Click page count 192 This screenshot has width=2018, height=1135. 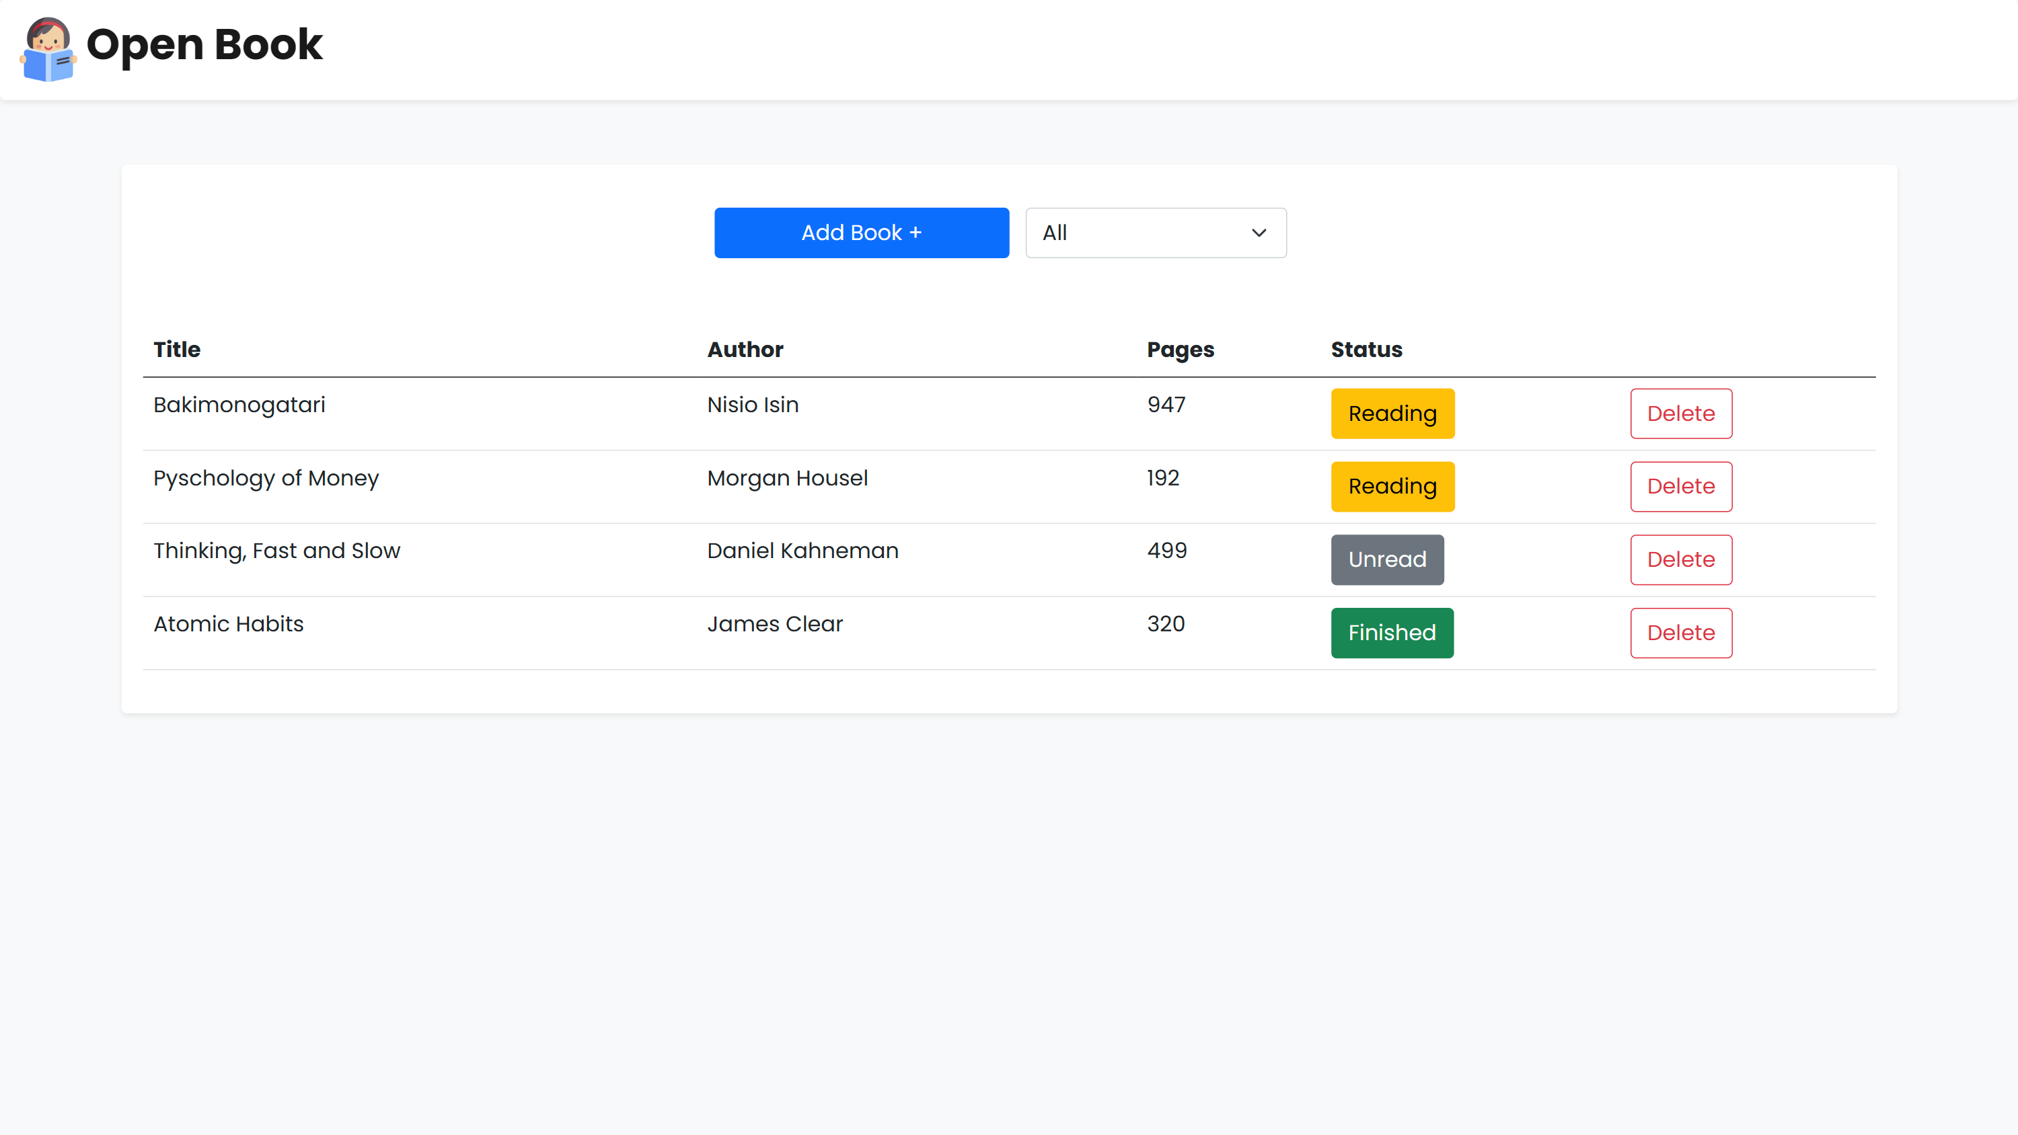coord(1163,478)
